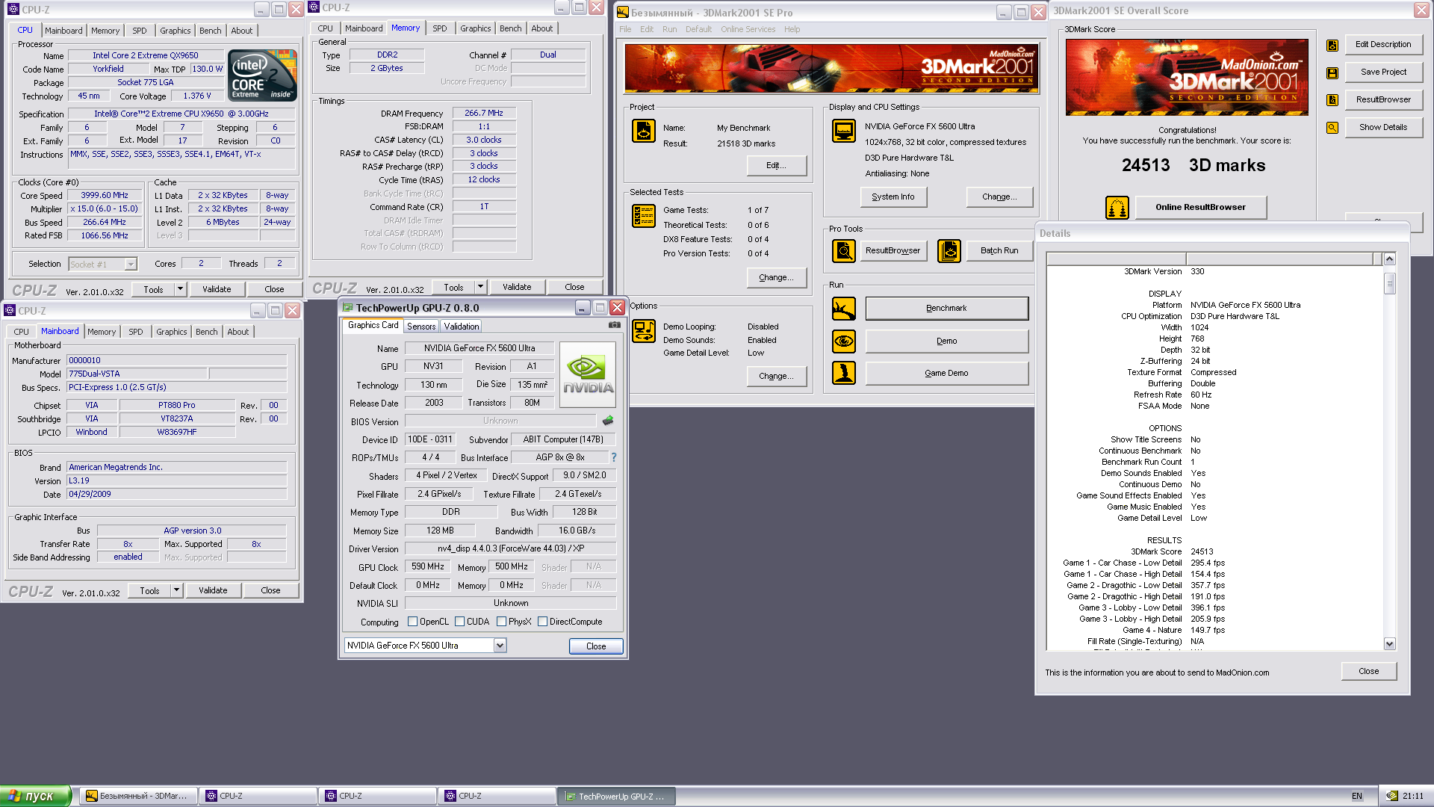Open the Bench tab in the CPU-Z CPU window
1434x807 pixels.
point(211,31)
